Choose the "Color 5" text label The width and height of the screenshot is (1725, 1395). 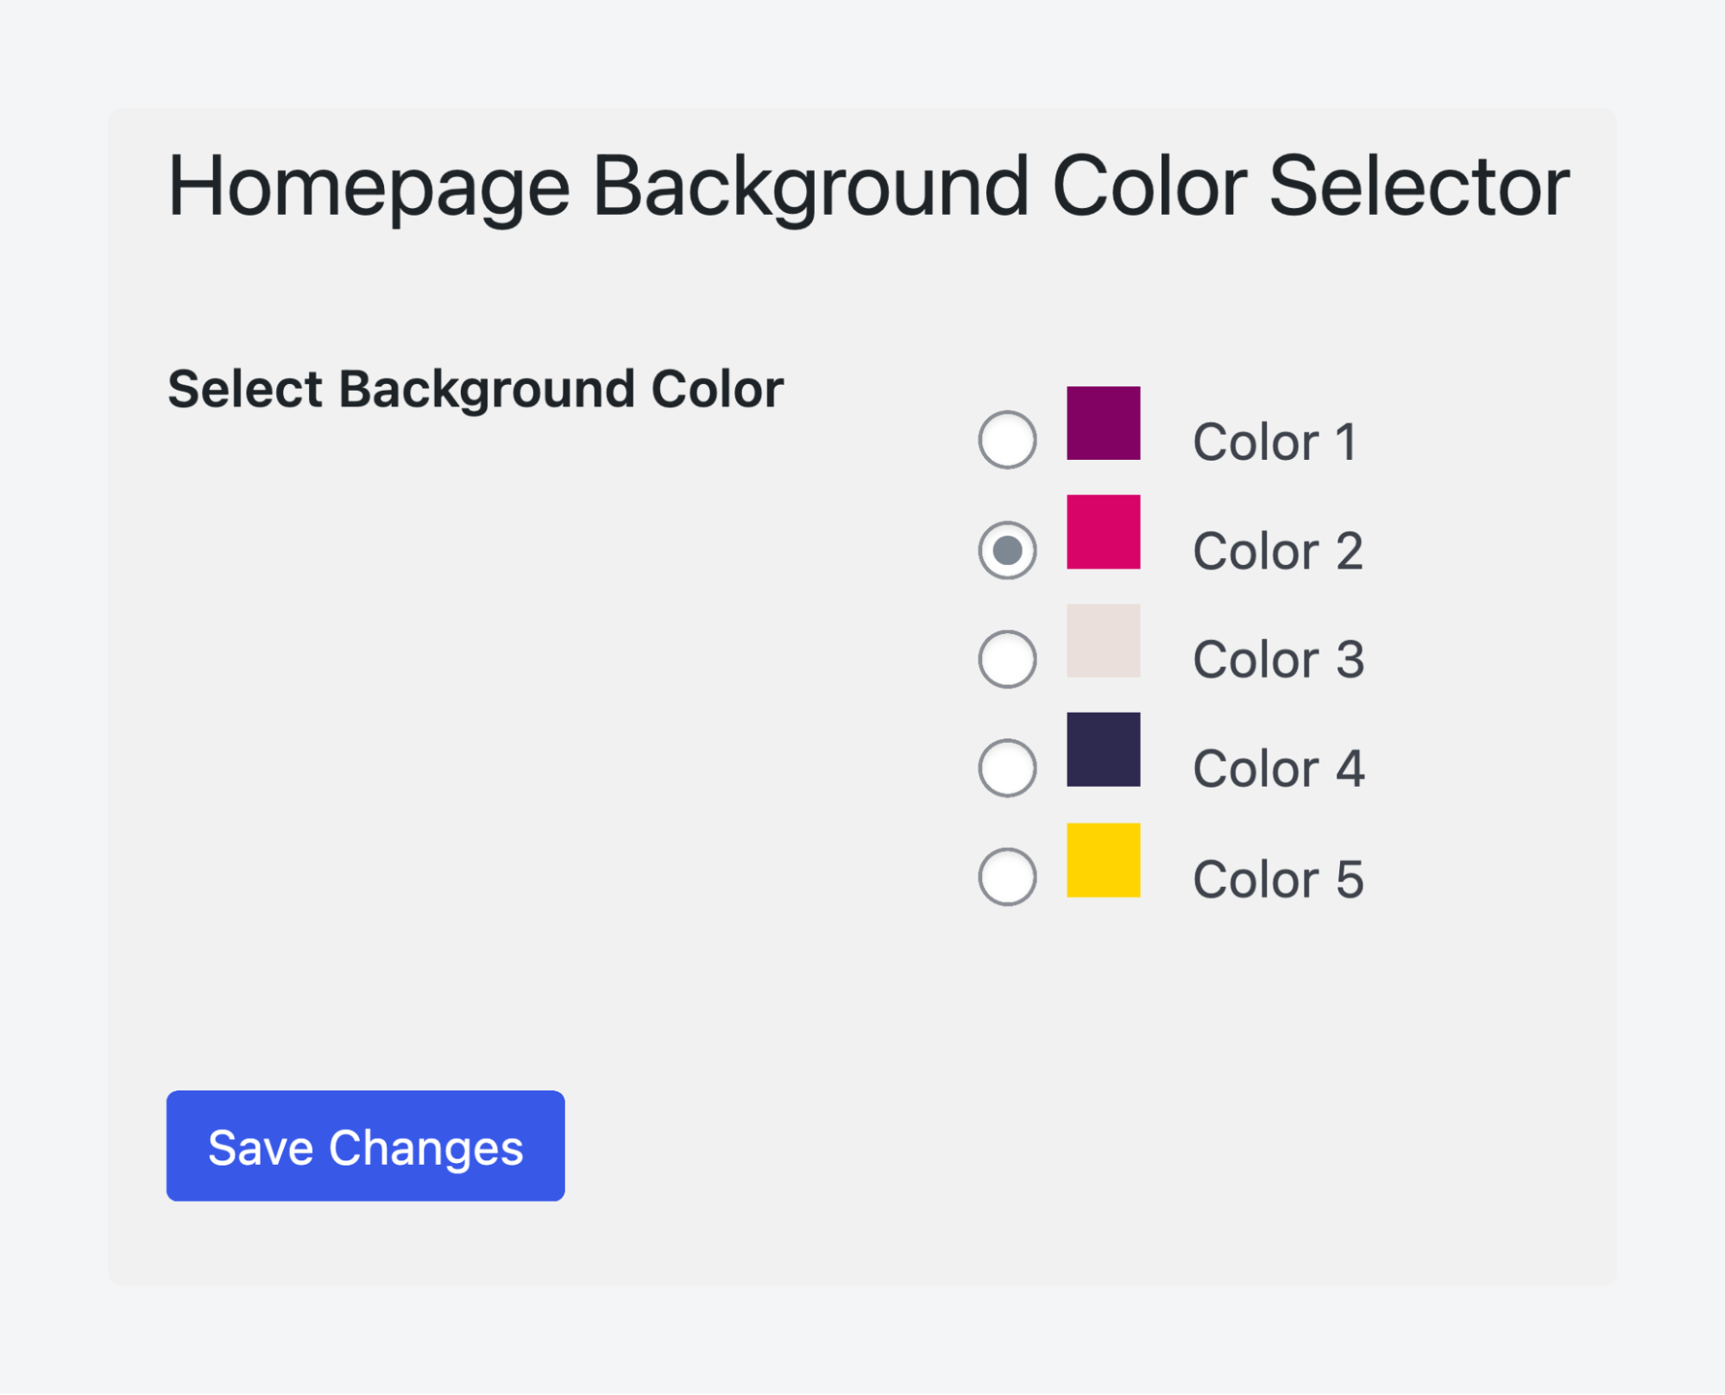point(1277,879)
